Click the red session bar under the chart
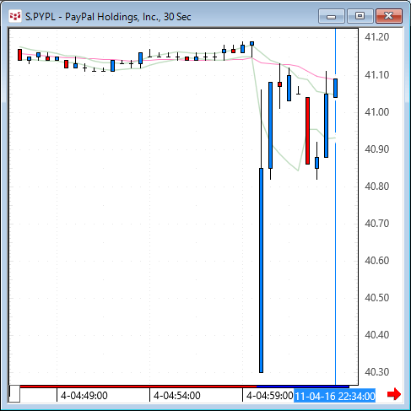 coord(138,387)
